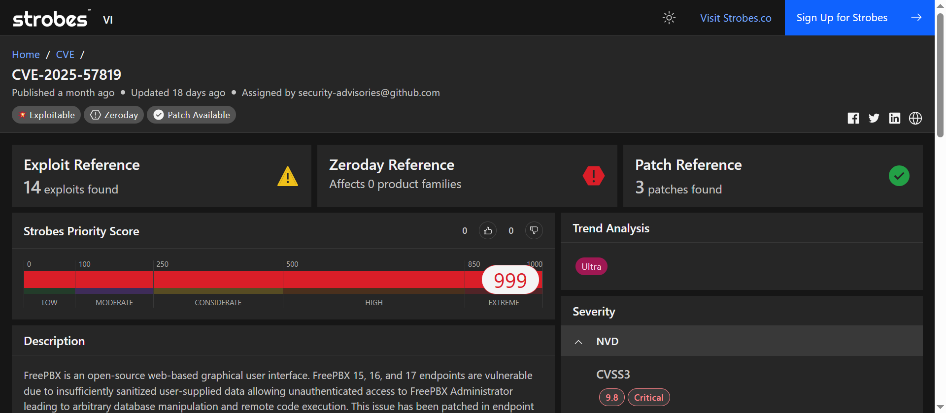The image size is (946, 413).
Task: Share on Twitter icon
Action: coord(874,118)
